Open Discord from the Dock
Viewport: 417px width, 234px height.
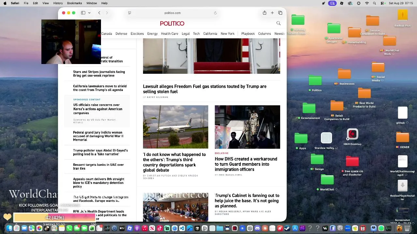click(x=257, y=228)
